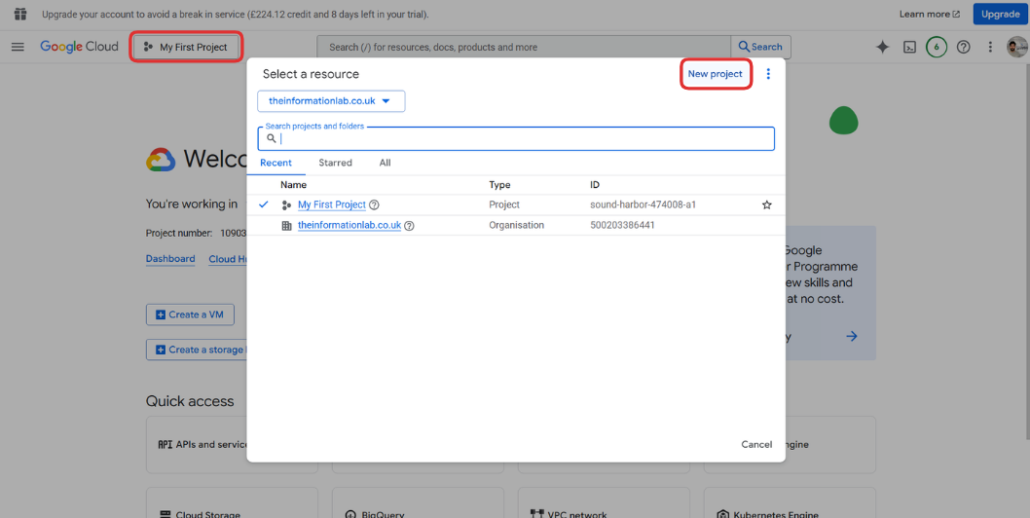
Task: Click Cancel in the resource dialog
Action: tap(756, 444)
